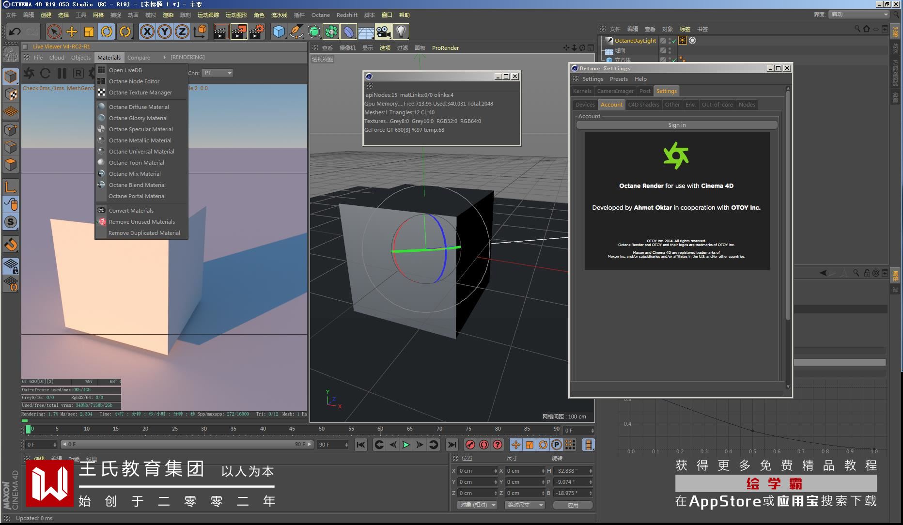The image size is (903, 525).
Task: Select the Move tool in the top toolbar
Action: pyautogui.click(x=72, y=32)
